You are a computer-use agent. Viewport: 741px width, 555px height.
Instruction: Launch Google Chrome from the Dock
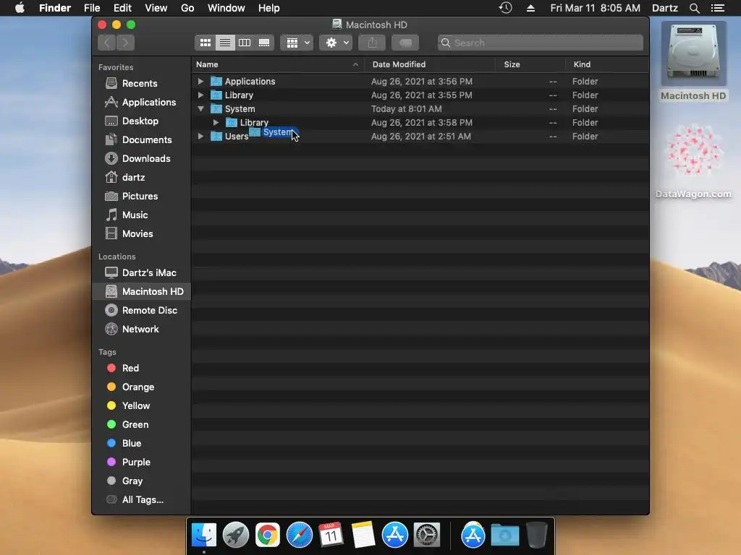pos(268,535)
